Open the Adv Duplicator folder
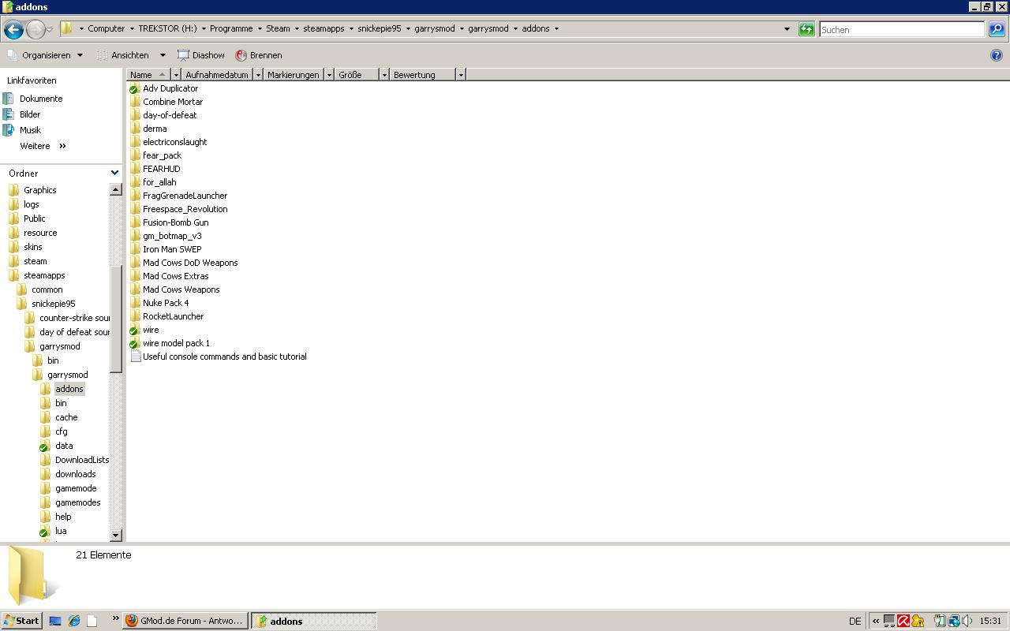 coord(170,88)
